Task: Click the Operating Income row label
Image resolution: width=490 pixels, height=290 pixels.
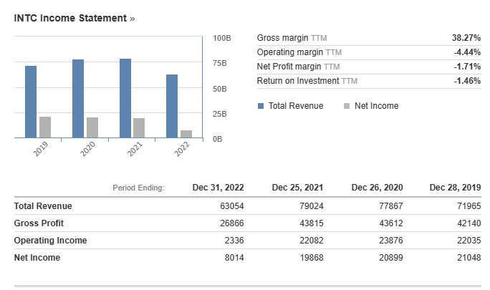Action: (51, 241)
